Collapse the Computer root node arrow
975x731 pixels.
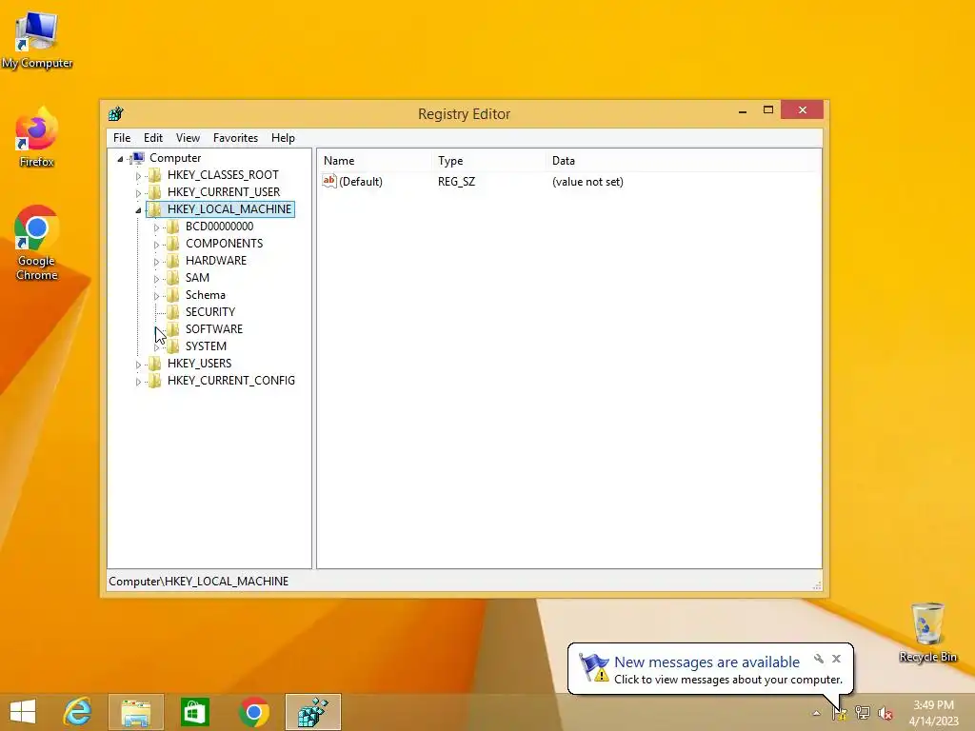tap(121, 159)
